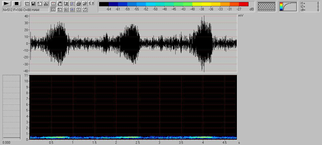Screen dimensions: 322x145
Task: Click the pencil edit icon
Action: [x=85, y=10]
